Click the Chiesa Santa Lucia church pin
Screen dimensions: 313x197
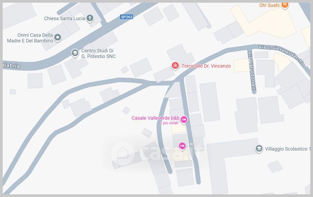click(90, 18)
